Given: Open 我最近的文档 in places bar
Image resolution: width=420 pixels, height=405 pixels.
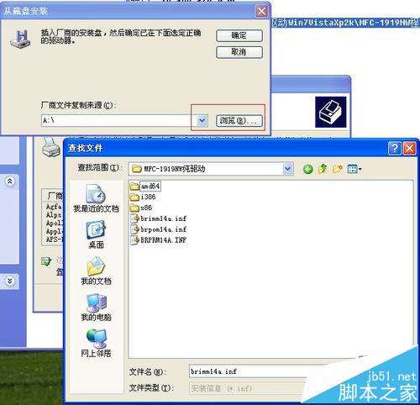Looking at the screenshot, I should [x=96, y=198].
